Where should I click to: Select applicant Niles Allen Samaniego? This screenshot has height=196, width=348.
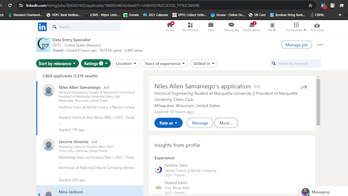90,108
